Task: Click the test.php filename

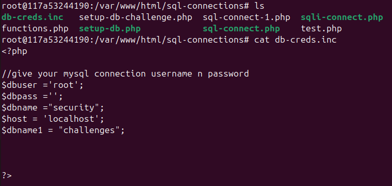Action: point(321,29)
